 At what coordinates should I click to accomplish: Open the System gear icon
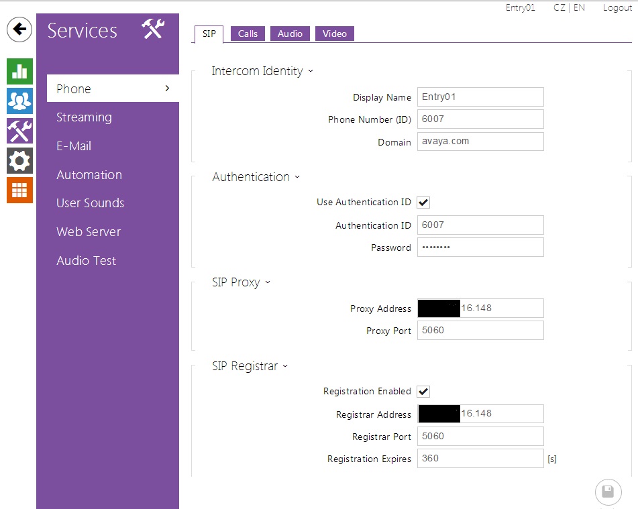(20, 161)
